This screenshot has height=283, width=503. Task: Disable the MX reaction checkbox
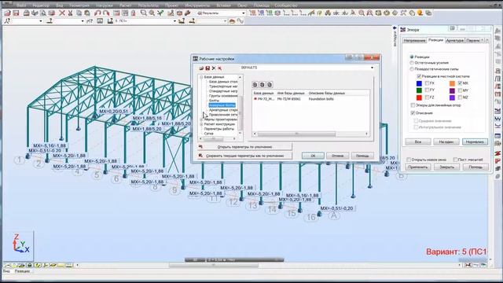point(460,83)
